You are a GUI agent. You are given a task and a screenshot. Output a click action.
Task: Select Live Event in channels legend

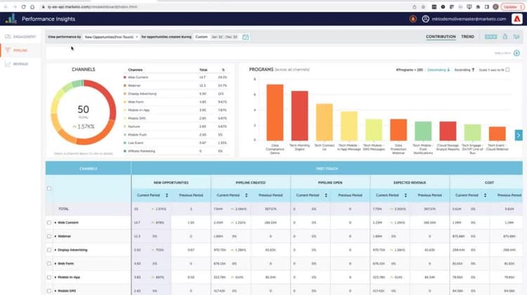[x=136, y=143]
